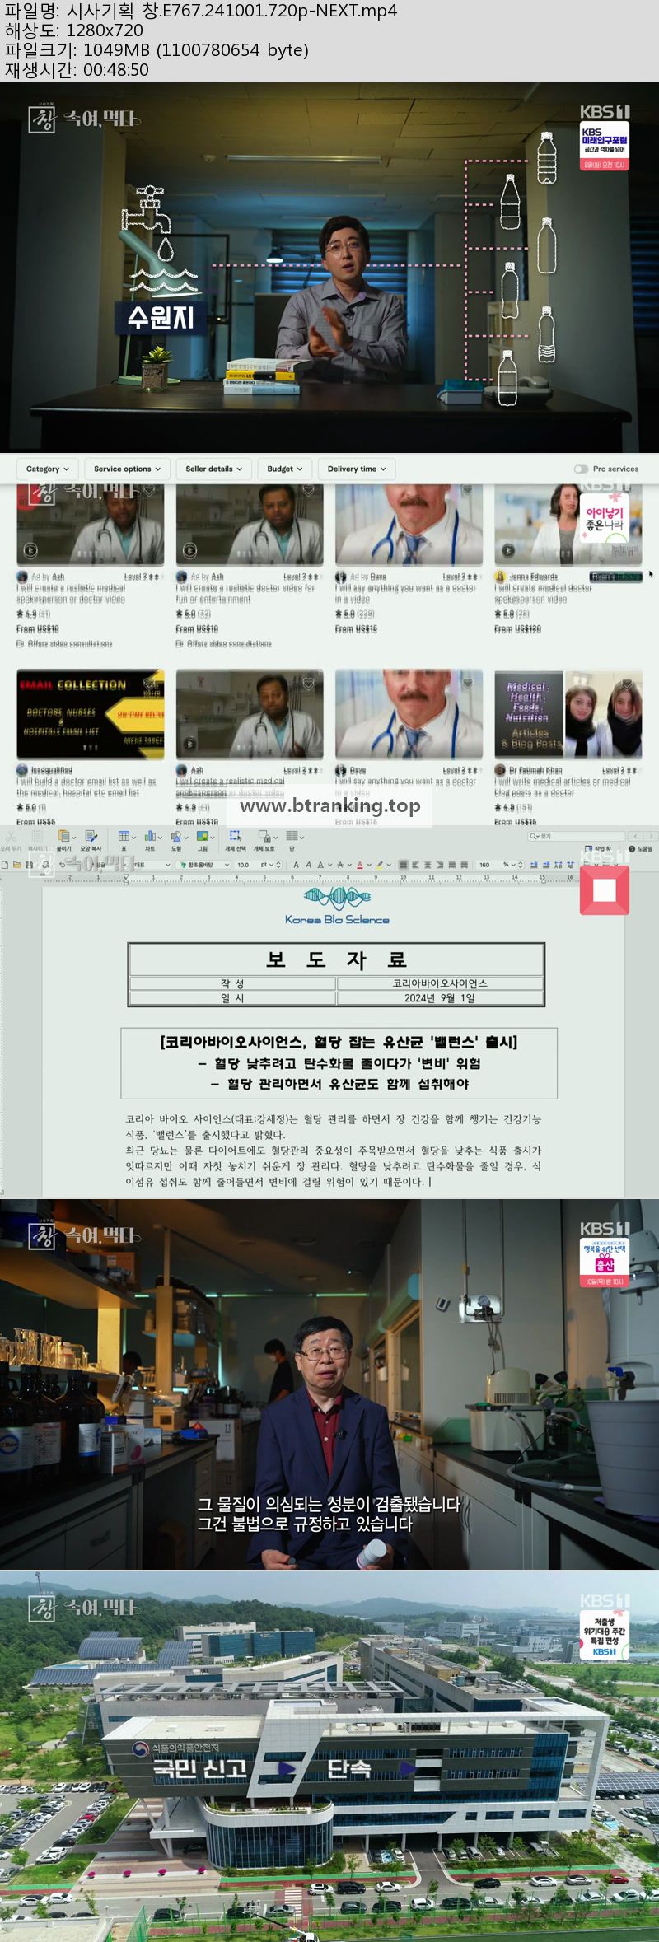
Task: Click the 차트 (chart) toolbar icon
Action: [x=150, y=839]
